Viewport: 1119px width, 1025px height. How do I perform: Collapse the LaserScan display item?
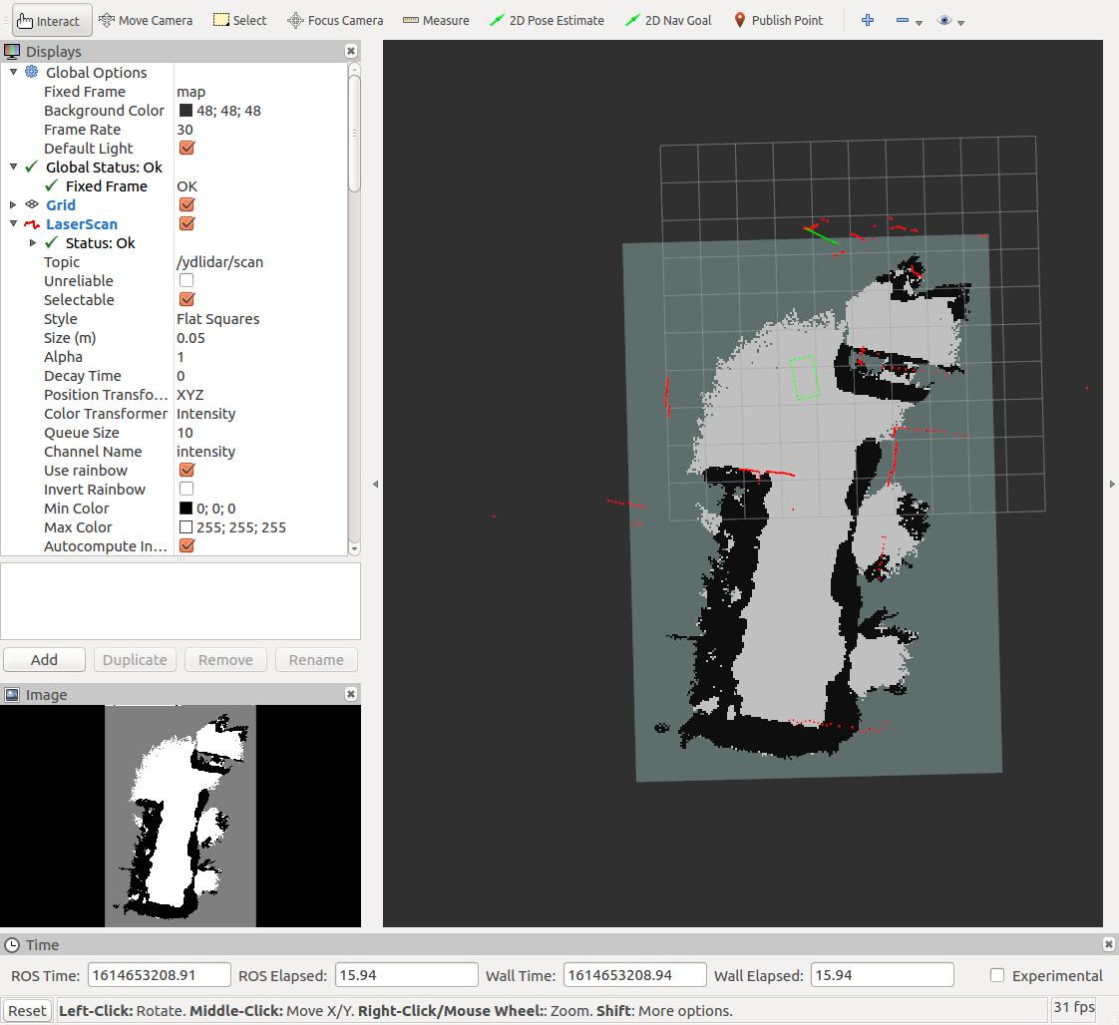pos(14,224)
